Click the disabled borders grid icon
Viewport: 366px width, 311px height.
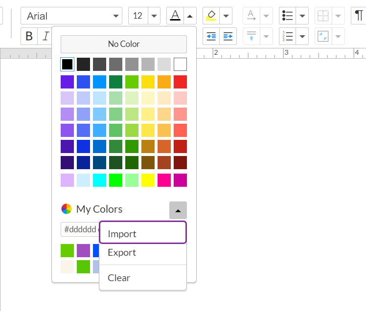pyautogui.click(x=323, y=16)
